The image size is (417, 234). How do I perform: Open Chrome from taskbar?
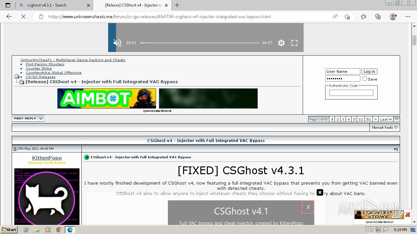click(59, 230)
